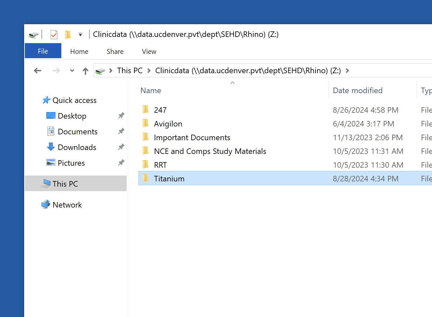Sort by Date modified column
The width and height of the screenshot is (432, 317).
[x=357, y=91]
